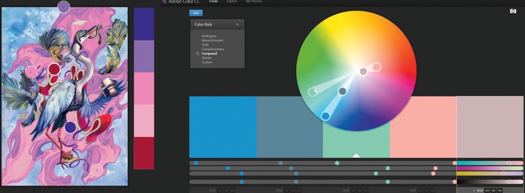Select the crimson swatch in extracted palette strip
Viewport: 525px width, 193px height.
(144, 153)
